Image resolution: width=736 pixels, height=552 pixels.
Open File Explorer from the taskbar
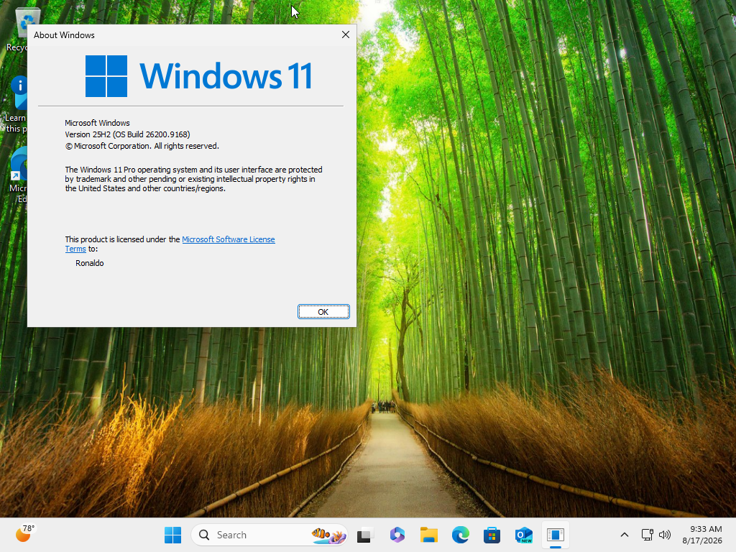[x=428, y=535]
